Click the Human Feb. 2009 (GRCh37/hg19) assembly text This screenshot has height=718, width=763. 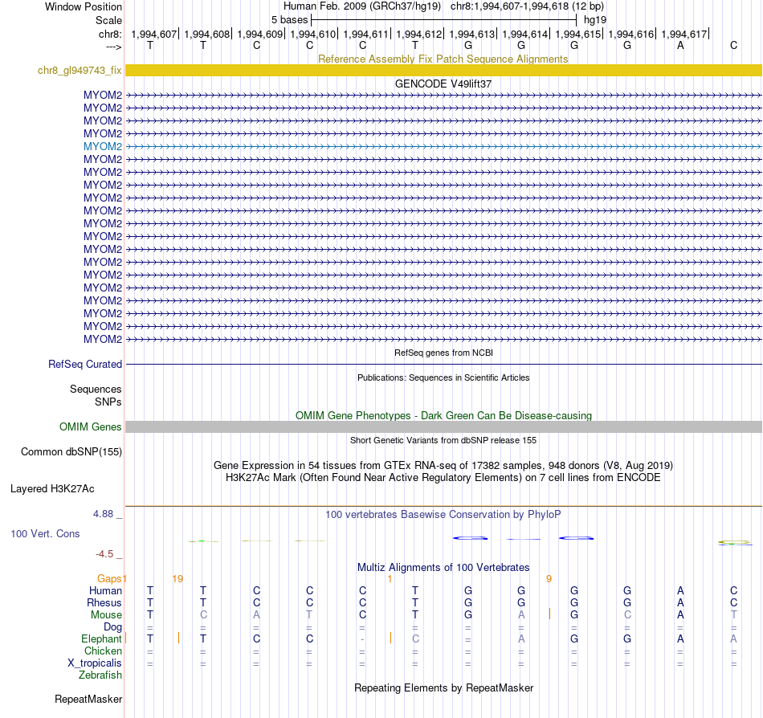[x=362, y=6]
